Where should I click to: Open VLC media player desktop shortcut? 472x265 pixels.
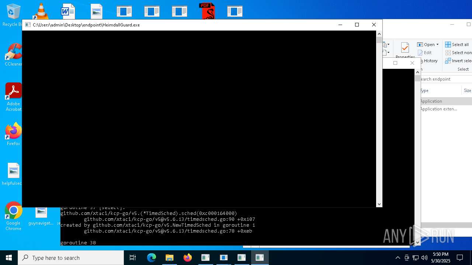[x=41, y=11]
